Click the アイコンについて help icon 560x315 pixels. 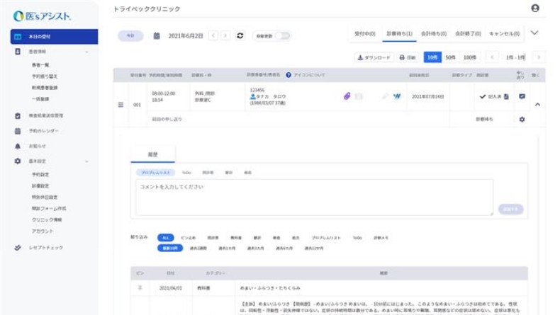tap(289, 74)
